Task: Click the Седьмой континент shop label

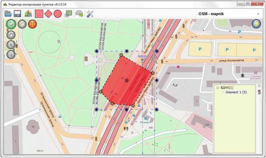Action: 256,77
